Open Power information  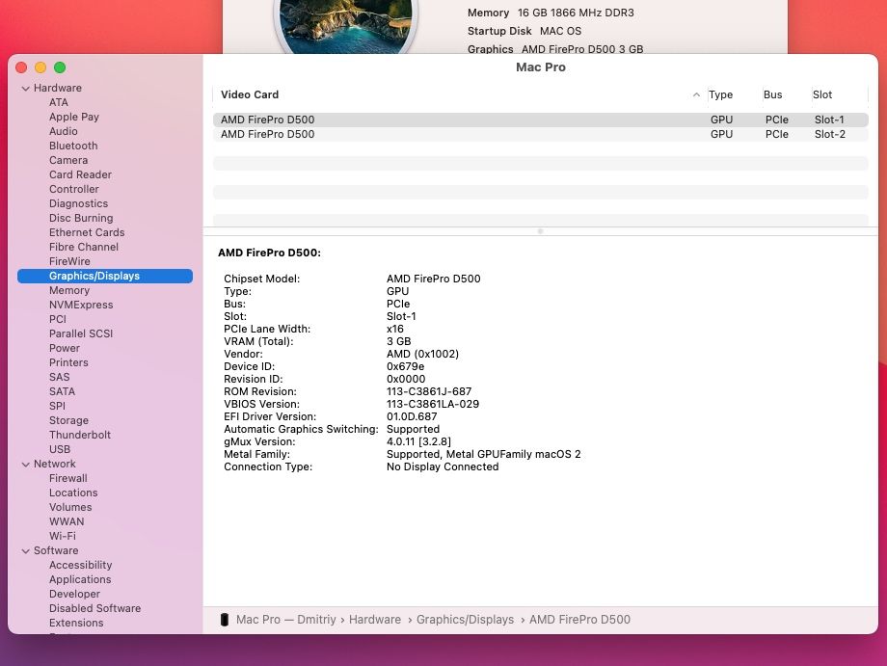(x=65, y=348)
